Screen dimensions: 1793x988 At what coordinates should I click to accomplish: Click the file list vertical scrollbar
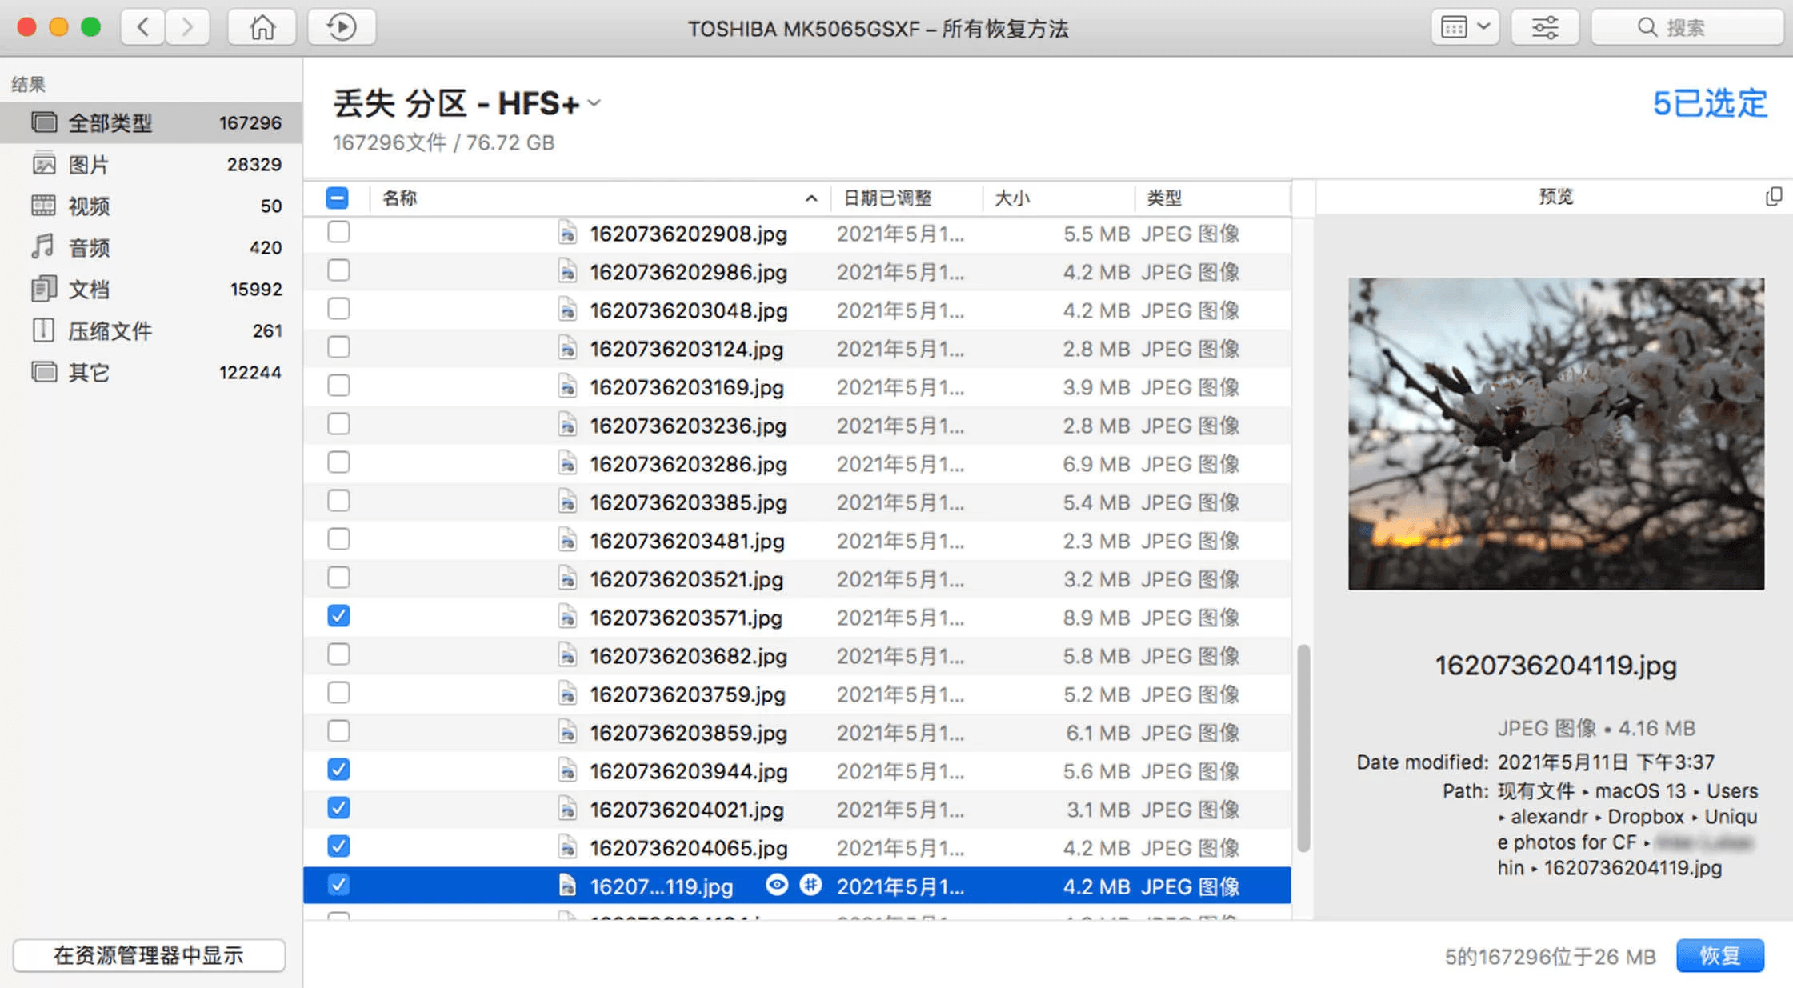(1303, 747)
